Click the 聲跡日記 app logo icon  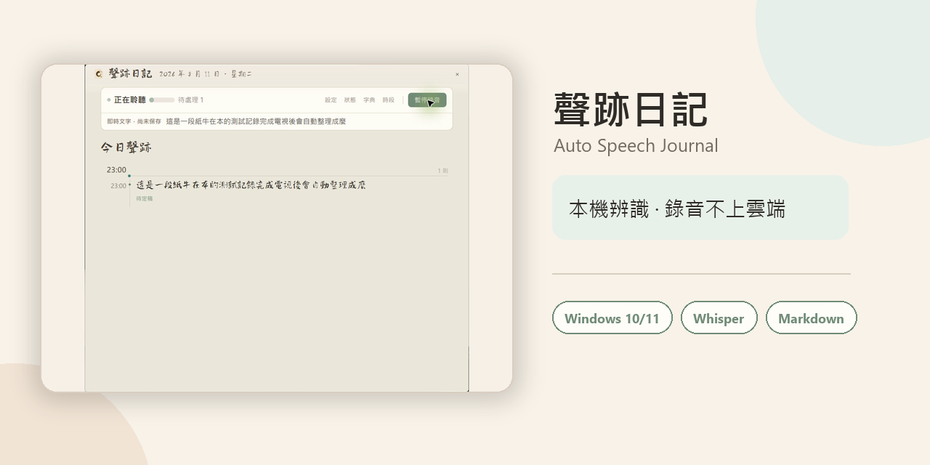pyautogui.click(x=99, y=73)
